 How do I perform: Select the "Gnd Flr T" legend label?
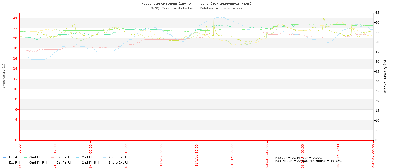(x=37, y=157)
